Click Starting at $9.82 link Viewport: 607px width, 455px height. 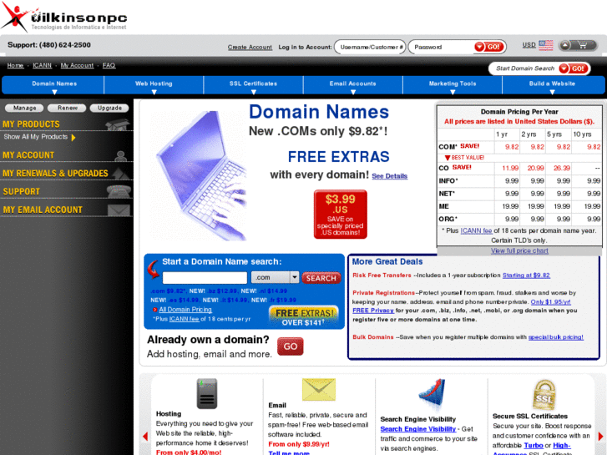(x=526, y=276)
